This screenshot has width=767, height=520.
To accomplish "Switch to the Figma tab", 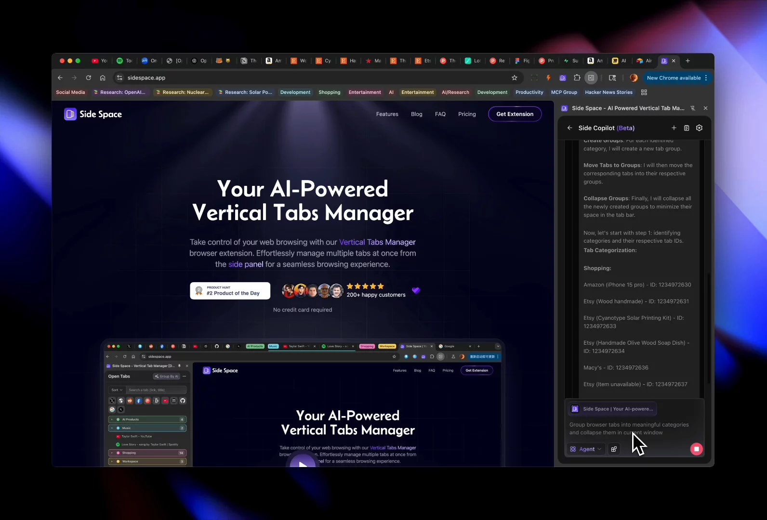I will 522,61.
